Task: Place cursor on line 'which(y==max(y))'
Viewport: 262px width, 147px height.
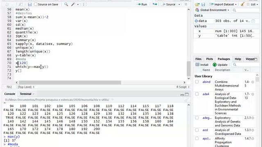Action: pos(32,67)
